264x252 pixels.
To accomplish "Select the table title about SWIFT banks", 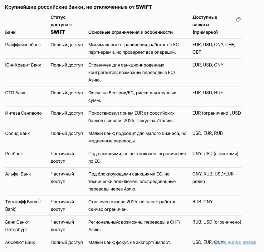I will click(x=78, y=7).
